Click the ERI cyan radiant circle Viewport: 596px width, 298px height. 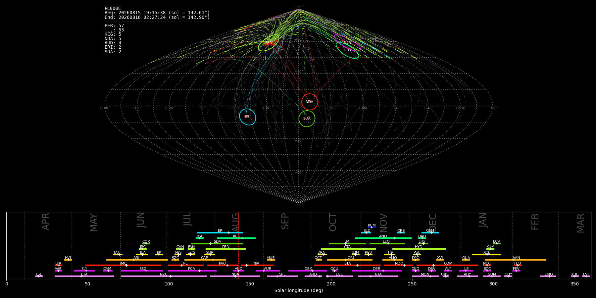248,117
